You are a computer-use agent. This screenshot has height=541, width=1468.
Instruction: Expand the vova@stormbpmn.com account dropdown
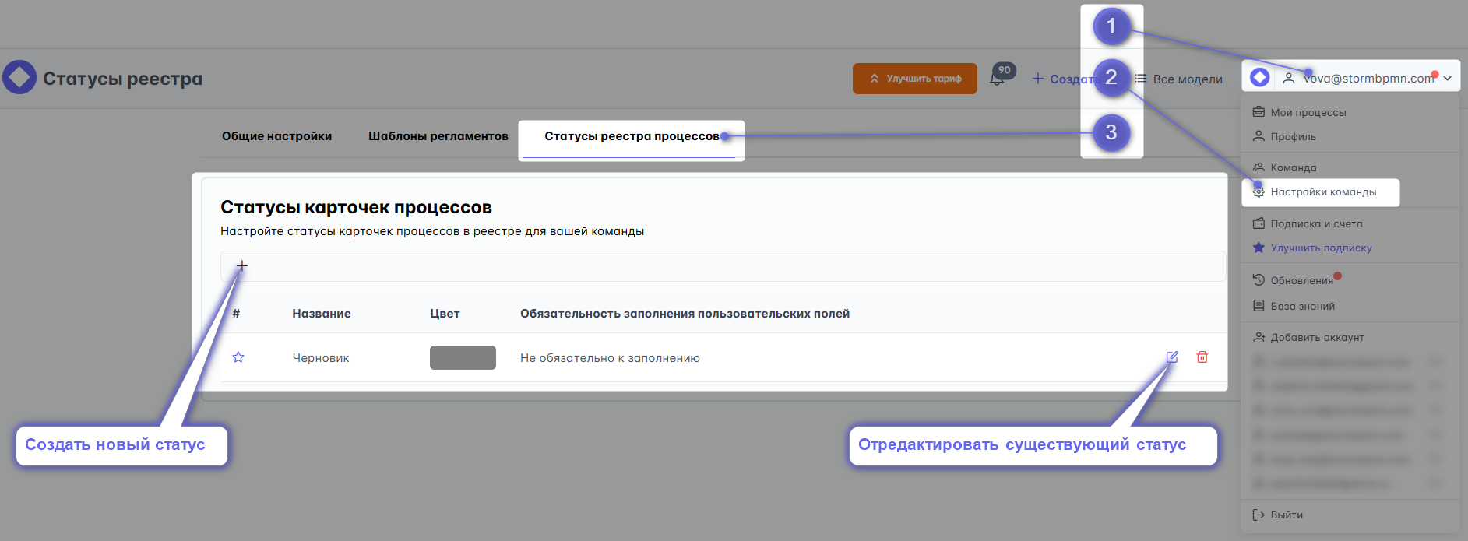pos(1447,78)
